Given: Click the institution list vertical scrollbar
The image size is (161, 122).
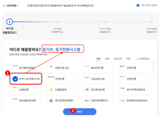Looking at the screenshot, I should [x=153, y=68].
